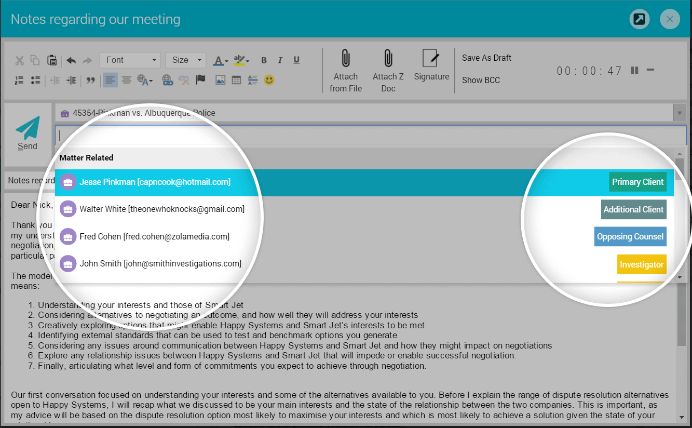Click Save As Draft
This screenshot has width=692, height=428.
click(x=486, y=58)
